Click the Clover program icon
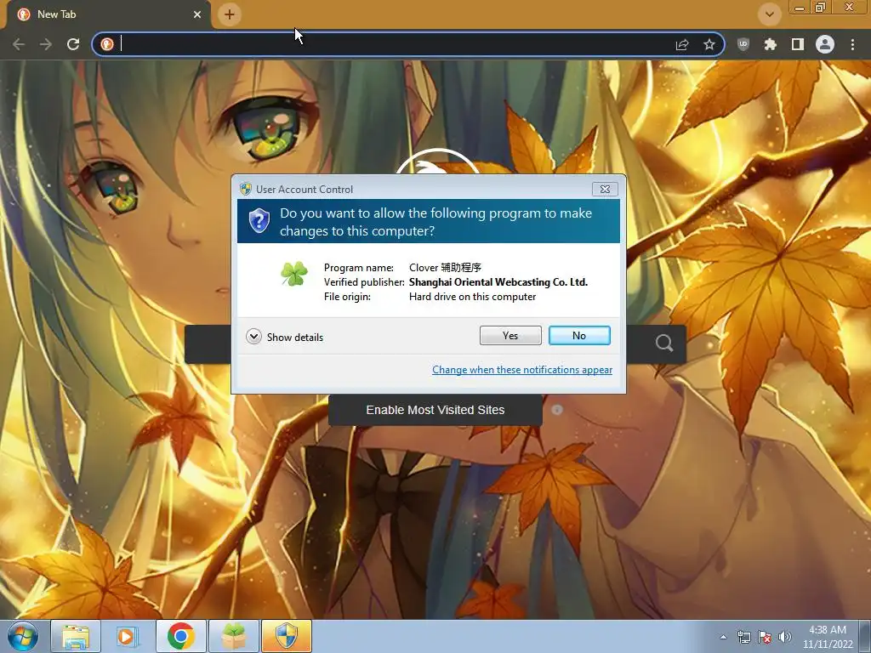Viewport: 871px width, 653px height. click(293, 275)
